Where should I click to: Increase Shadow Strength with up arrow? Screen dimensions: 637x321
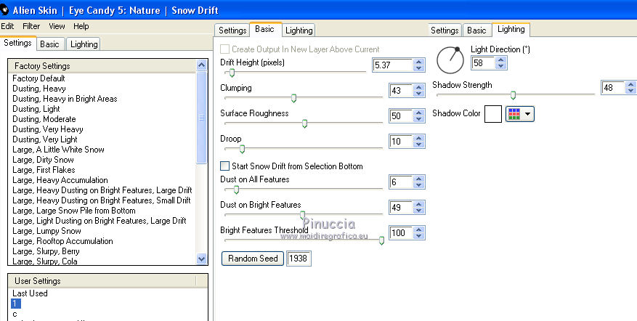(x=631, y=84)
